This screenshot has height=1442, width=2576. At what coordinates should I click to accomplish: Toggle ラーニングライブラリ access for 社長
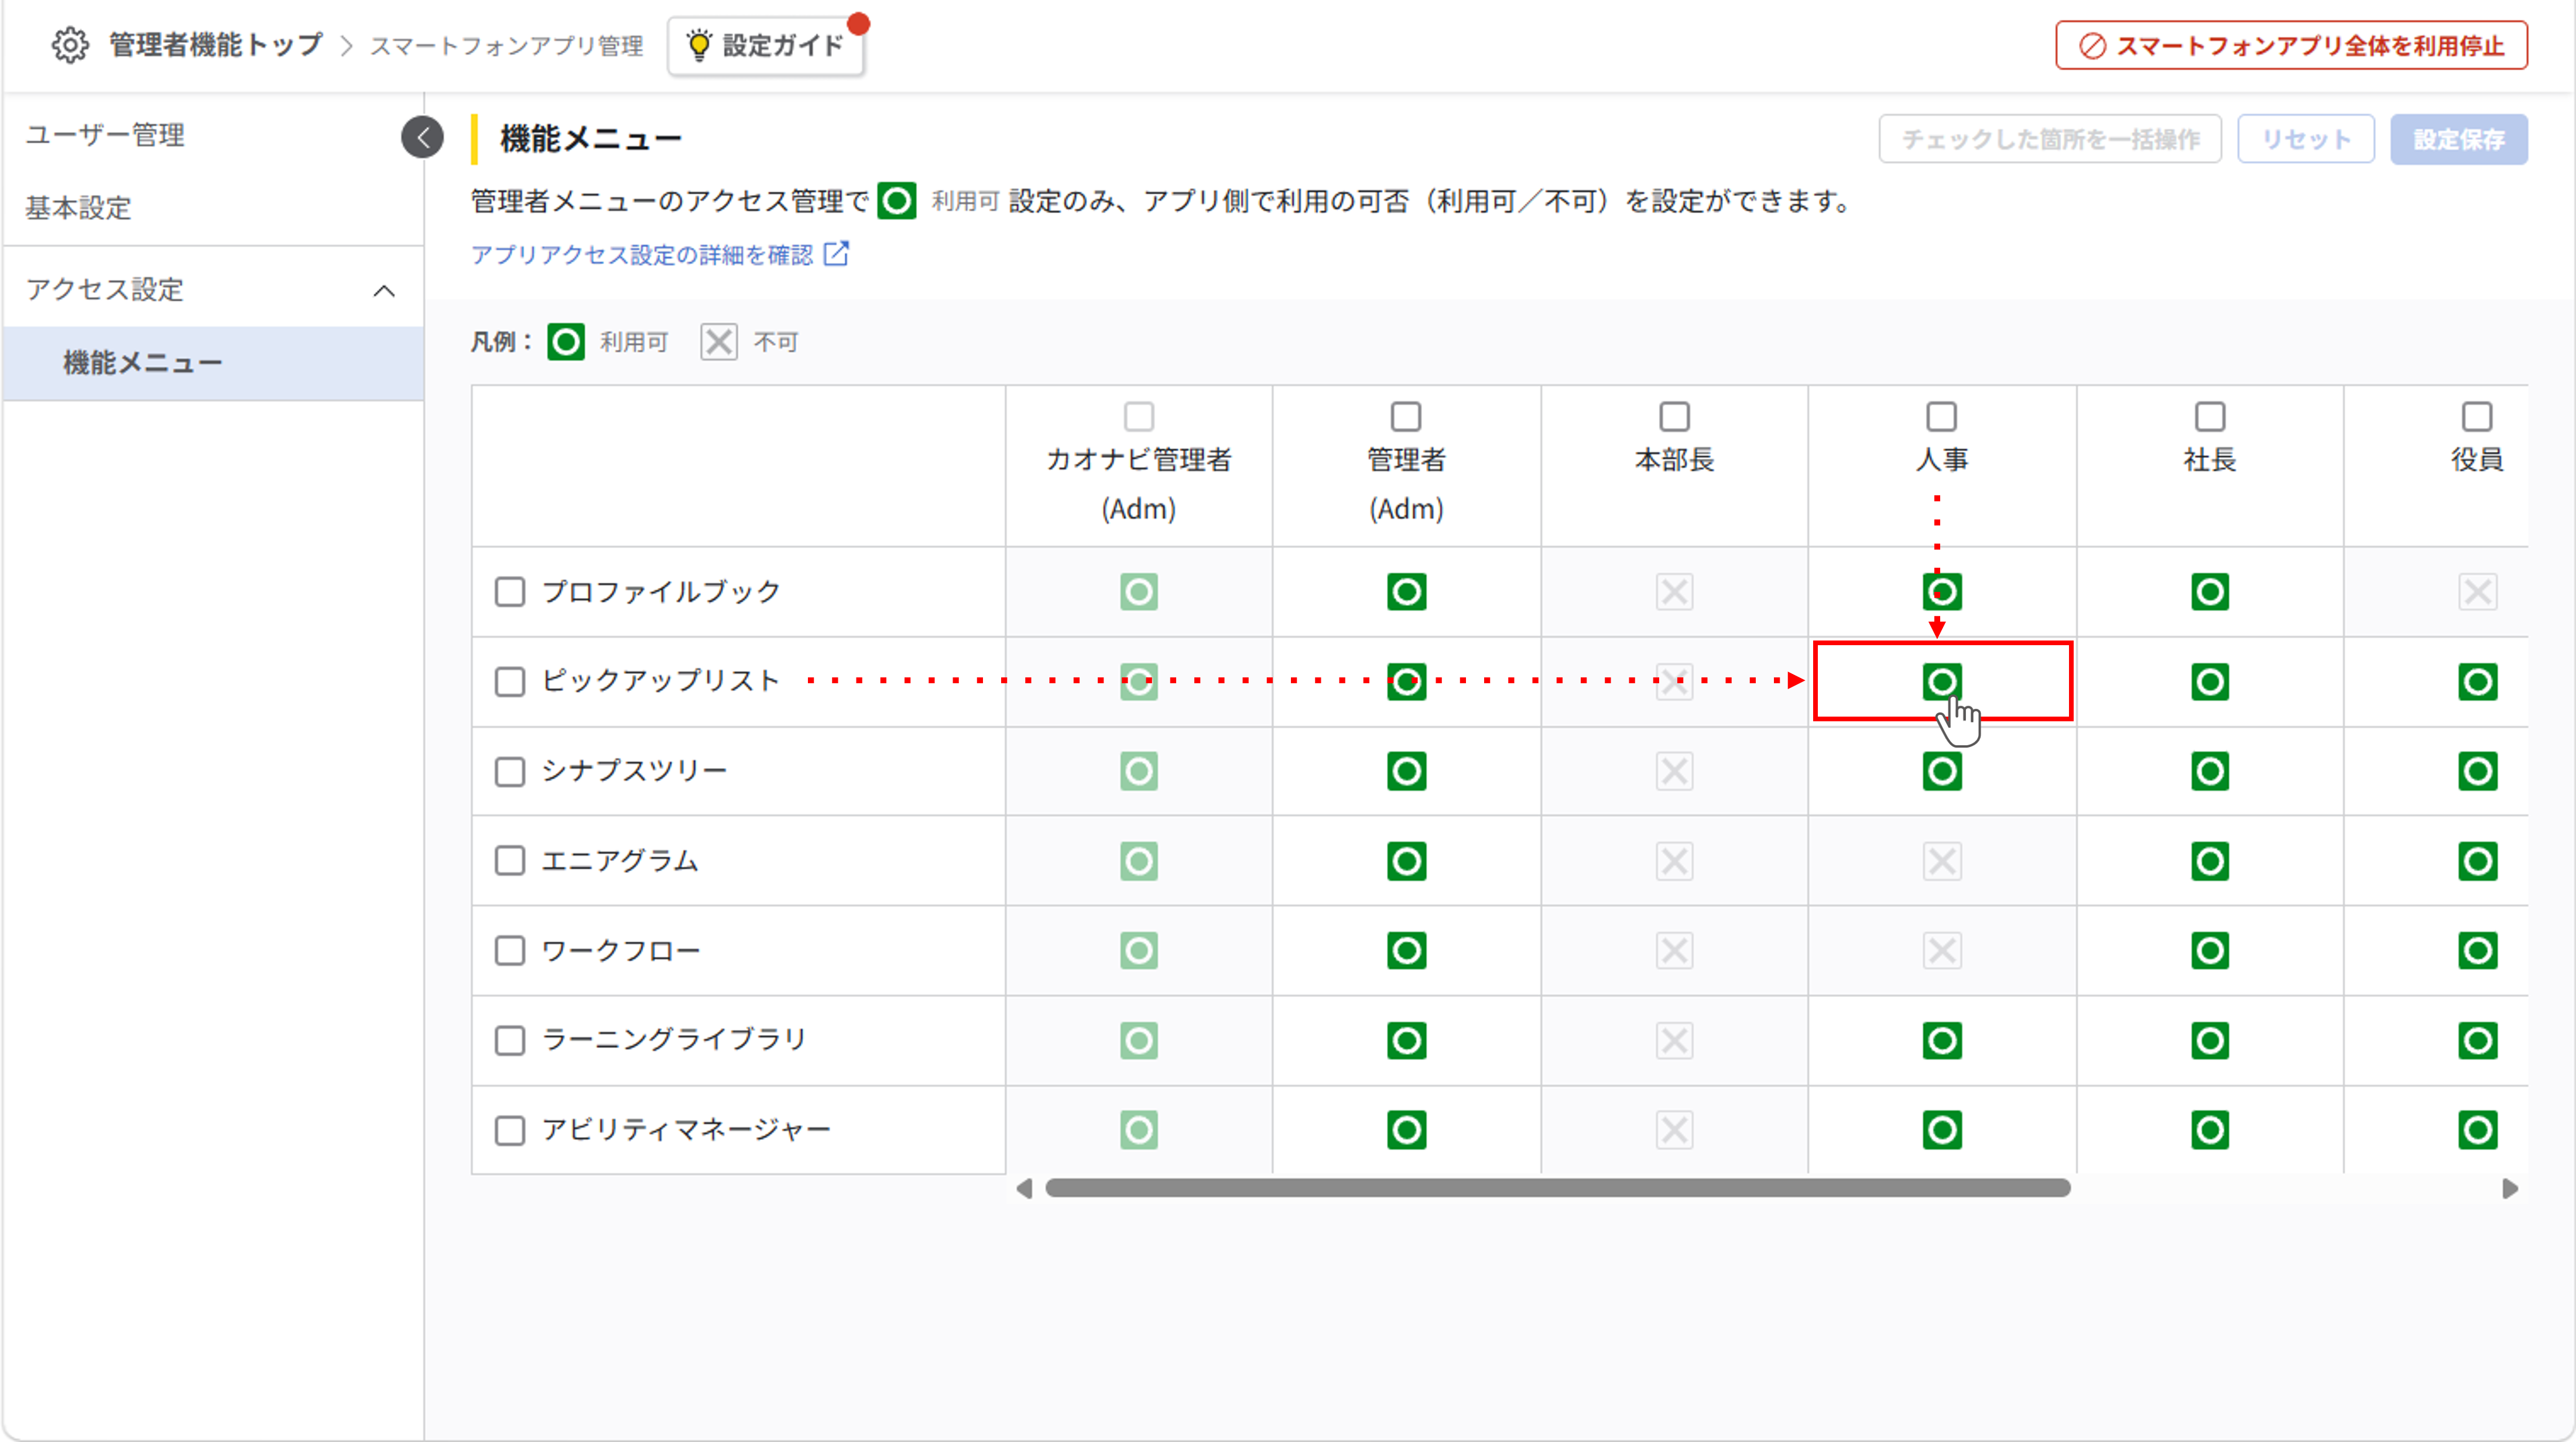pos(2210,1040)
